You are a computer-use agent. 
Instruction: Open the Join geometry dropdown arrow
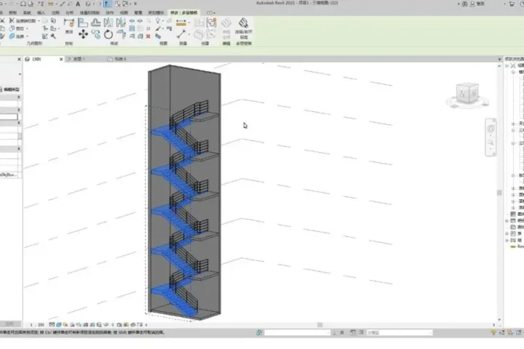tap(27, 36)
